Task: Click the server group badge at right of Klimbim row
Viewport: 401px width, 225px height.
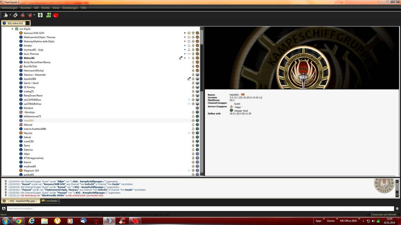Action: click(x=197, y=108)
